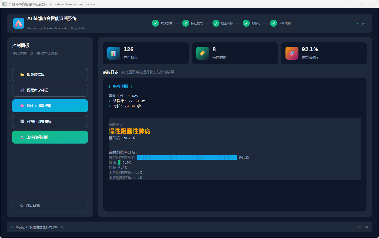Click the folder icon on 加载数据集
The height and width of the screenshot is (238, 379).
point(22,75)
